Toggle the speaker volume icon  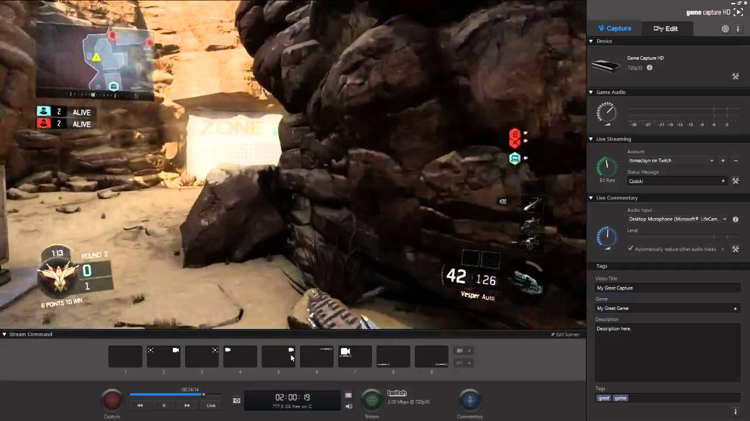click(x=349, y=406)
